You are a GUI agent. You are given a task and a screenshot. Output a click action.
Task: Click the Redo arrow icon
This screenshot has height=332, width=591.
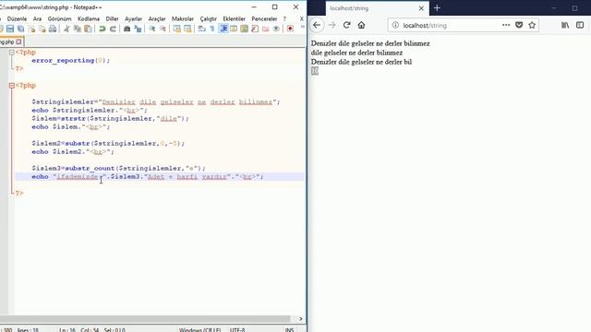click(113, 29)
